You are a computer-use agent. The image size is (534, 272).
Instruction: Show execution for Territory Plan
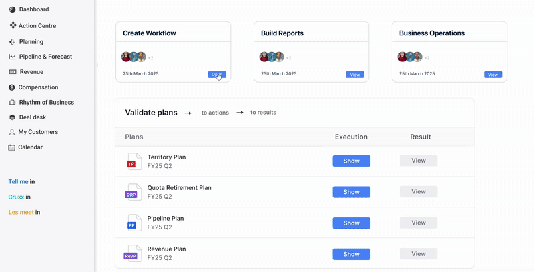[352, 161]
